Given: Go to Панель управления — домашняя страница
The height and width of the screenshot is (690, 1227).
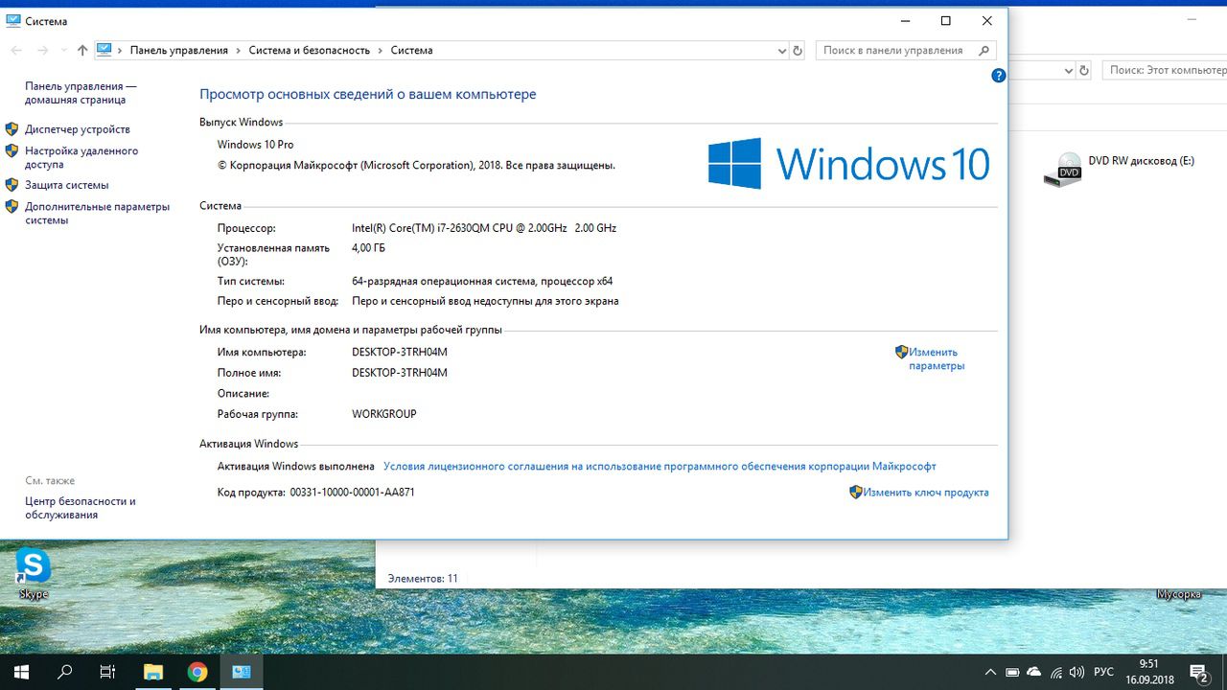Looking at the screenshot, I should tap(81, 93).
